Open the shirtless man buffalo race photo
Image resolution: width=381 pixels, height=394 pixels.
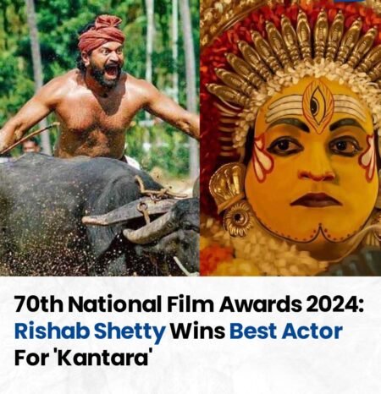click(x=100, y=138)
